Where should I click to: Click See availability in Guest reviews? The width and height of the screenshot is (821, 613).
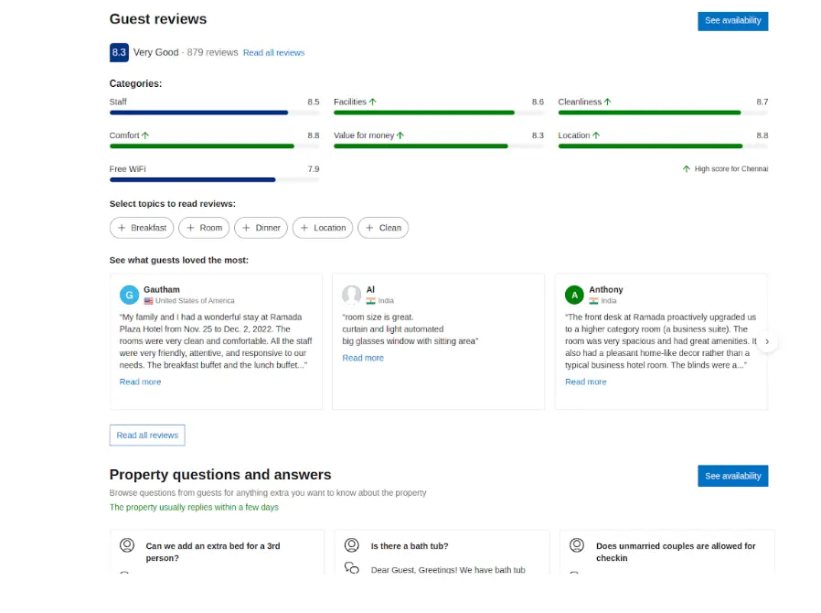pos(732,21)
